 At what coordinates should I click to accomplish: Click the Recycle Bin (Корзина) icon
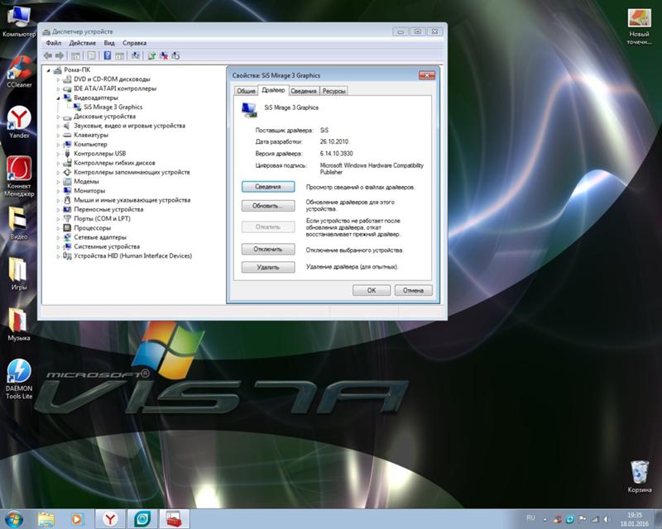pos(639,473)
